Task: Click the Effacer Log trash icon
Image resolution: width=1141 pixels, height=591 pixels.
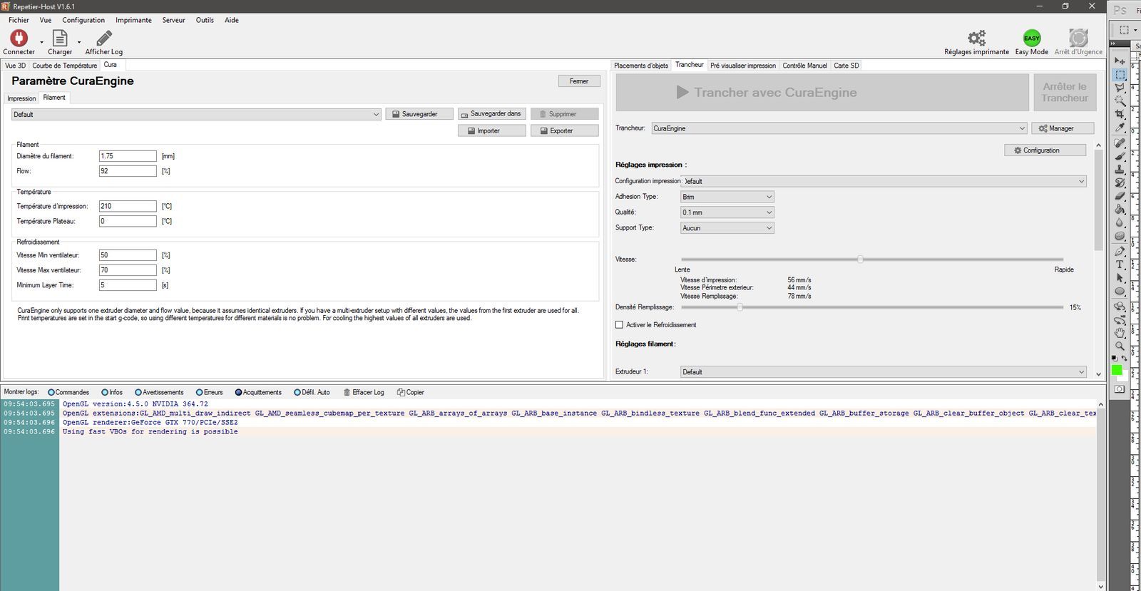Action: [347, 392]
